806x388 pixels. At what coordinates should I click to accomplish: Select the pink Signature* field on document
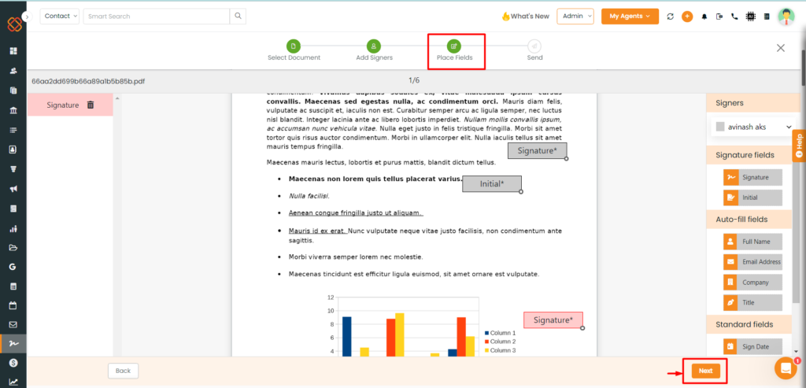(553, 320)
